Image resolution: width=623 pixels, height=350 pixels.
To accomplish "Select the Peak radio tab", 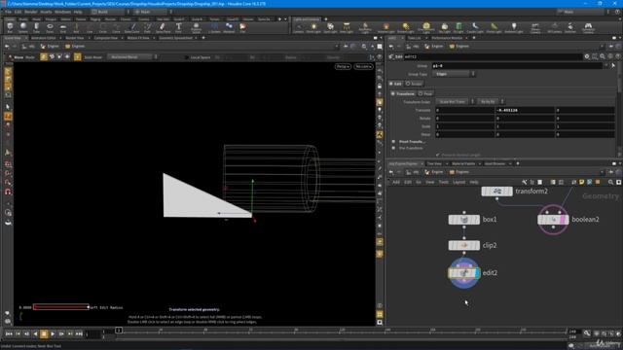I will pos(425,93).
